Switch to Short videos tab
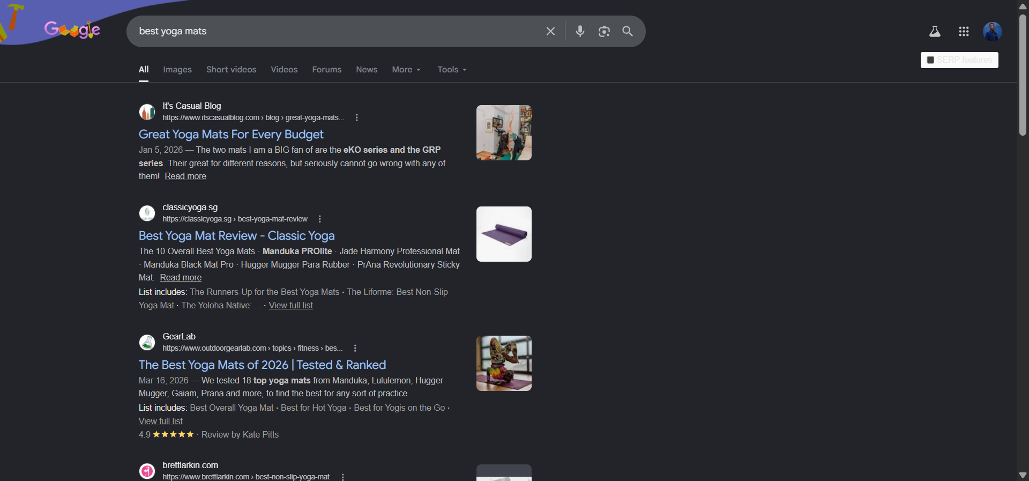 [231, 70]
